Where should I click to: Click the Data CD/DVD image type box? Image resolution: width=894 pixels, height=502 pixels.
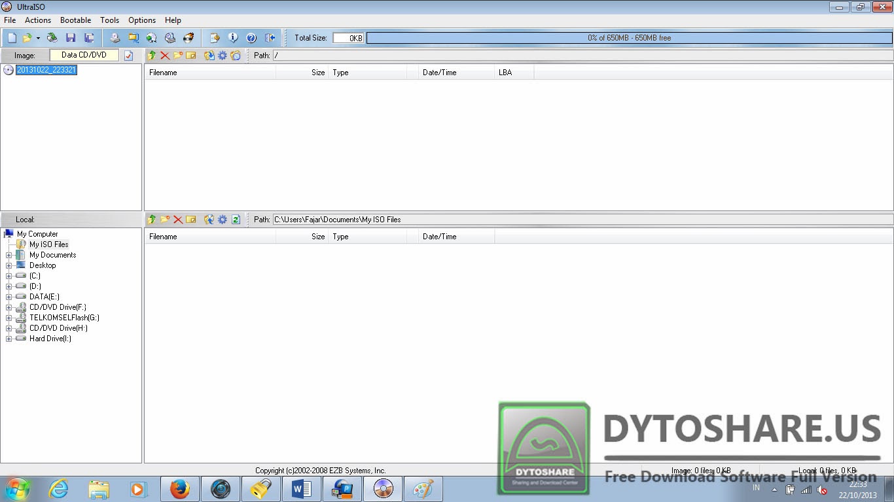click(84, 56)
